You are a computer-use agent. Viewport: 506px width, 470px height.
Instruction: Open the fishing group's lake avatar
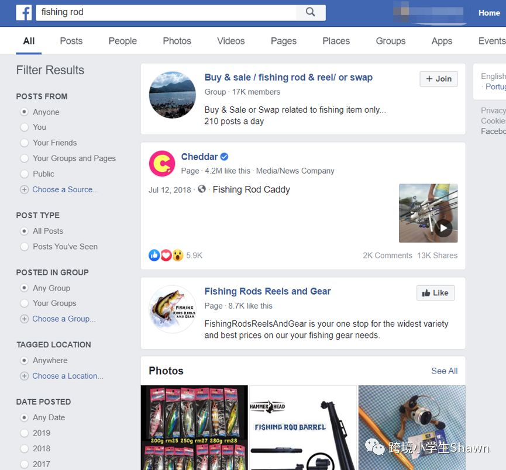[x=173, y=95]
